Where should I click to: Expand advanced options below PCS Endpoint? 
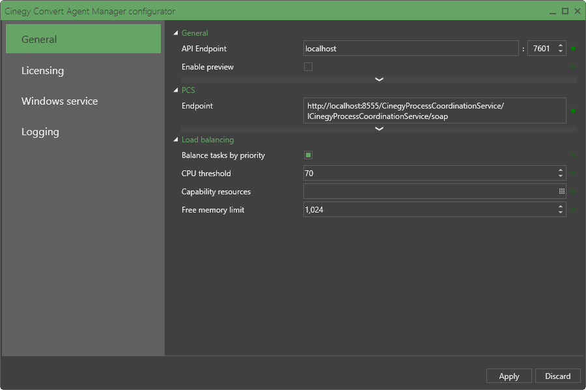pos(379,129)
